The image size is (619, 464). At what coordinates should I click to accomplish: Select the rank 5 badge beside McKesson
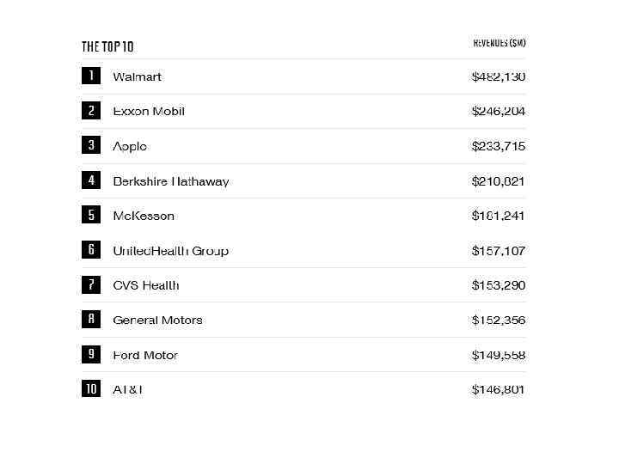tap(90, 216)
